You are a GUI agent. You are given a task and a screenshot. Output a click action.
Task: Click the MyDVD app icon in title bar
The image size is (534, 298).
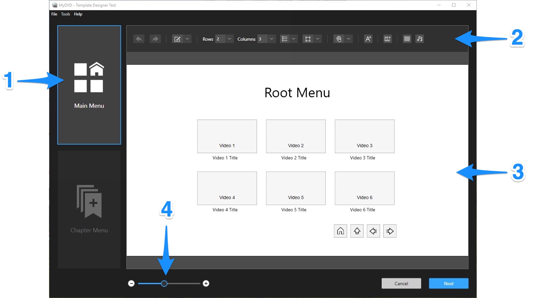tap(55, 5)
